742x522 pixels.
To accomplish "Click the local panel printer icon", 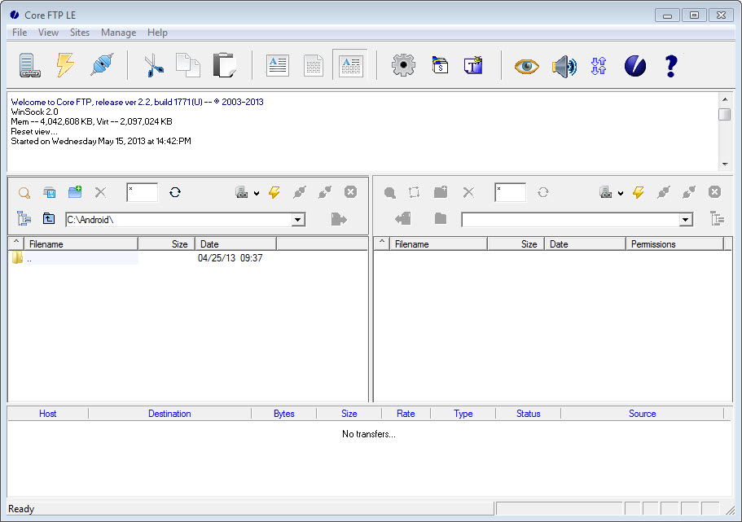I will [242, 192].
